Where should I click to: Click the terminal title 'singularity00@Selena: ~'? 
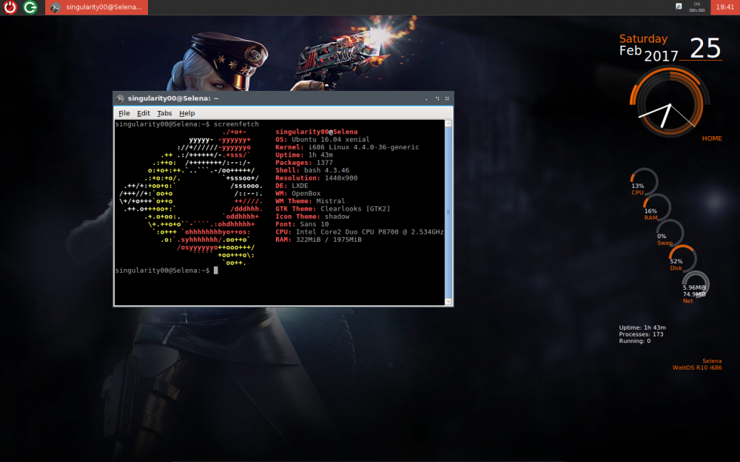tap(172, 98)
